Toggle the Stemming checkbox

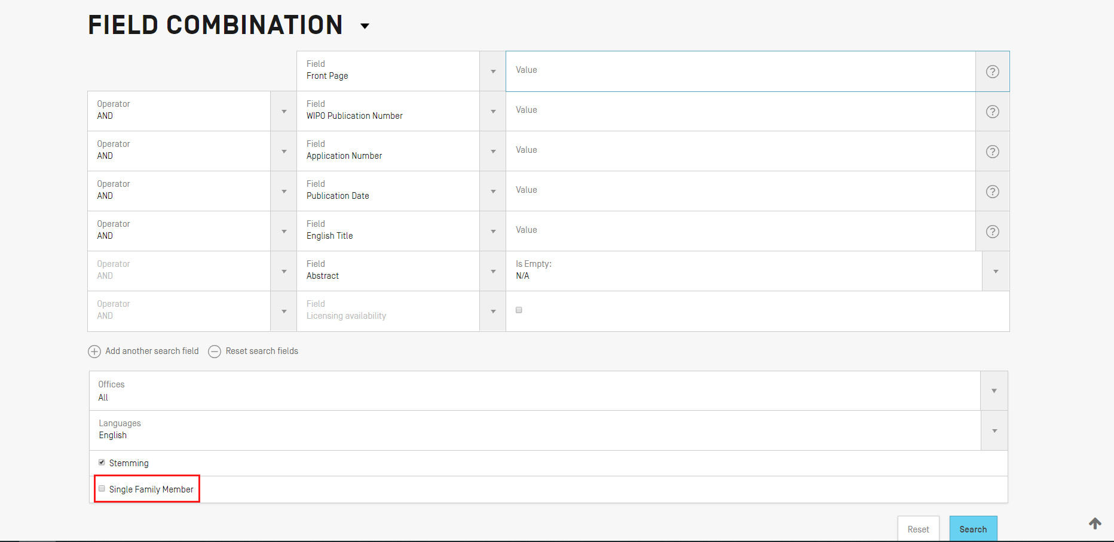[102, 463]
